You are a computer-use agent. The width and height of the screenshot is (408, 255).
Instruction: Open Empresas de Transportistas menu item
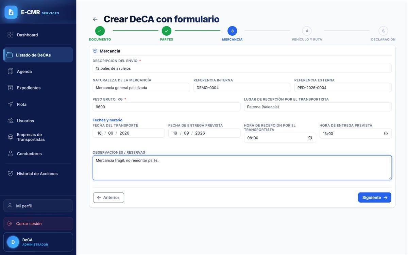[x=38, y=137]
